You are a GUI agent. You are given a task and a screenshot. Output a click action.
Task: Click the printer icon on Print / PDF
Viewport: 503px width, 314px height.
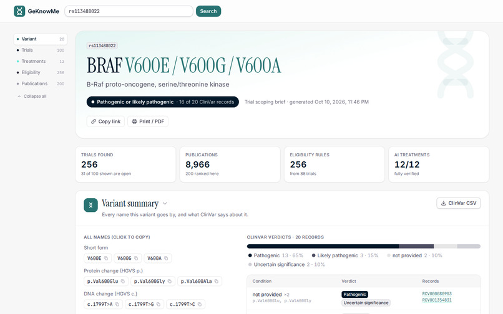point(134,121)
